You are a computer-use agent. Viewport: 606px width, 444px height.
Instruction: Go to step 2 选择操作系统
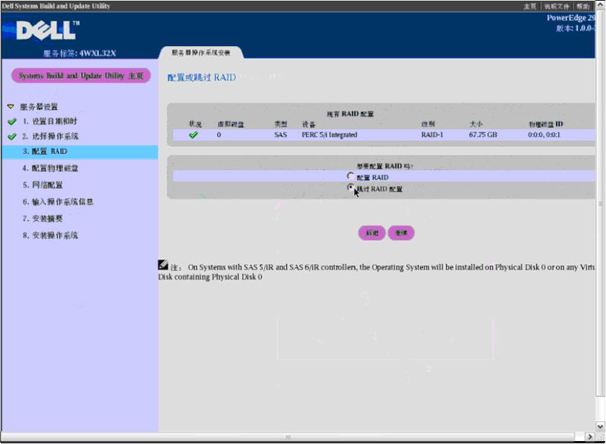(x=51, y=136)
